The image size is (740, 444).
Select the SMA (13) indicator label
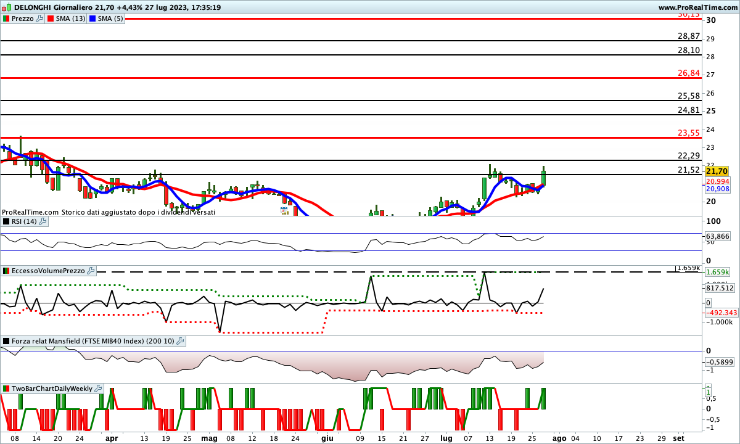(x=71, y=18)
